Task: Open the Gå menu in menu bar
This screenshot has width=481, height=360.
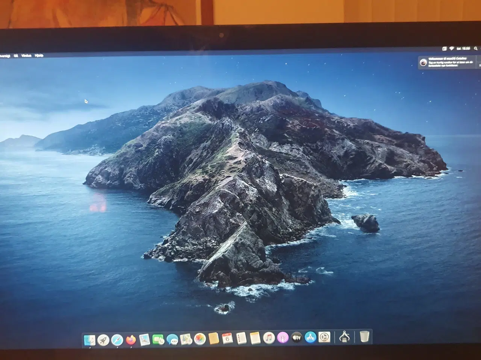Action: click(16, 55)
